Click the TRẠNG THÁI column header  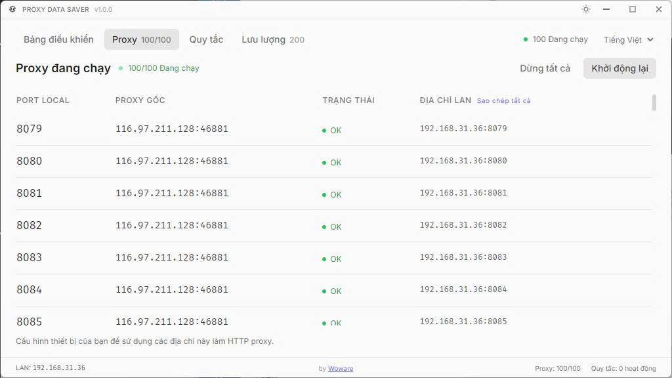click(348, 100)
